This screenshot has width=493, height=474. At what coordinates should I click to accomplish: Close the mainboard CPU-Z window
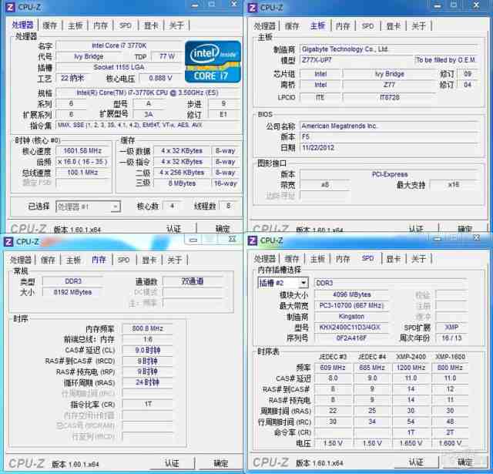pyautogui.click(x=476, y=5)
